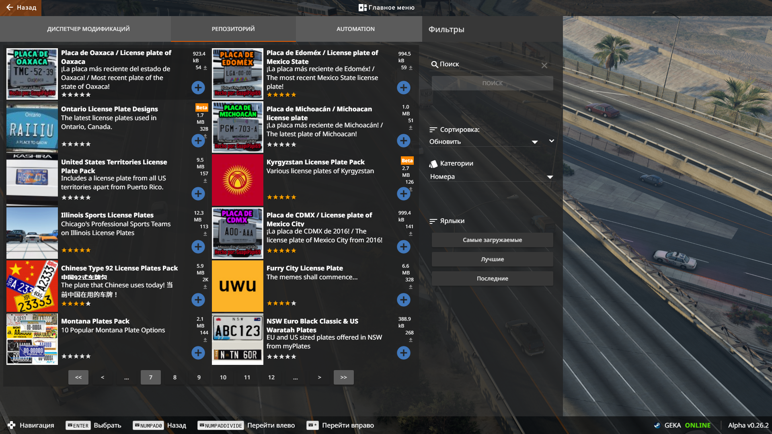Switch to Репозиторий tab
The image size is (772, 434).
click(233, 29)
